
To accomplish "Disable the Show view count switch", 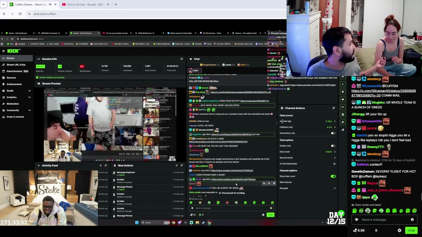I will click(333, 176).
